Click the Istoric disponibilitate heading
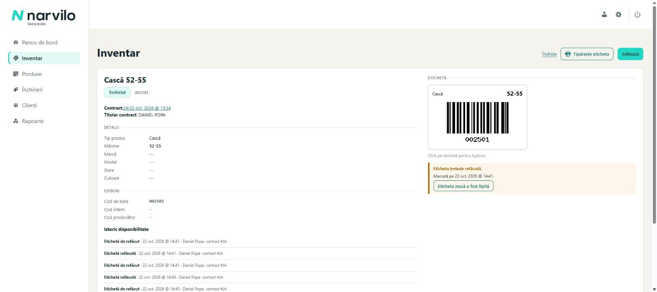Viewport: 657px width, 292px height. coord(126,229)
